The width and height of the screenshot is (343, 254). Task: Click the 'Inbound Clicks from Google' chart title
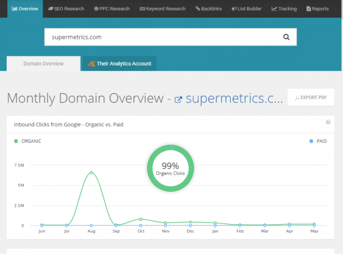69,125
